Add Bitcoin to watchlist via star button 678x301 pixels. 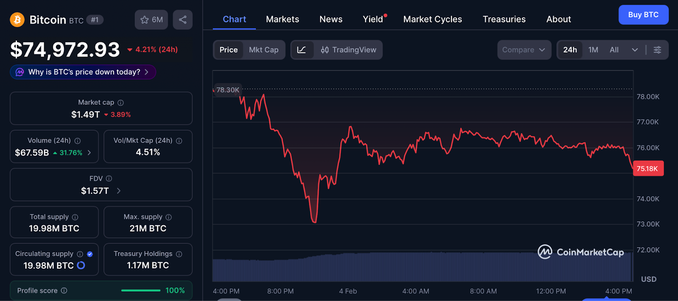[x=151, y=20]
